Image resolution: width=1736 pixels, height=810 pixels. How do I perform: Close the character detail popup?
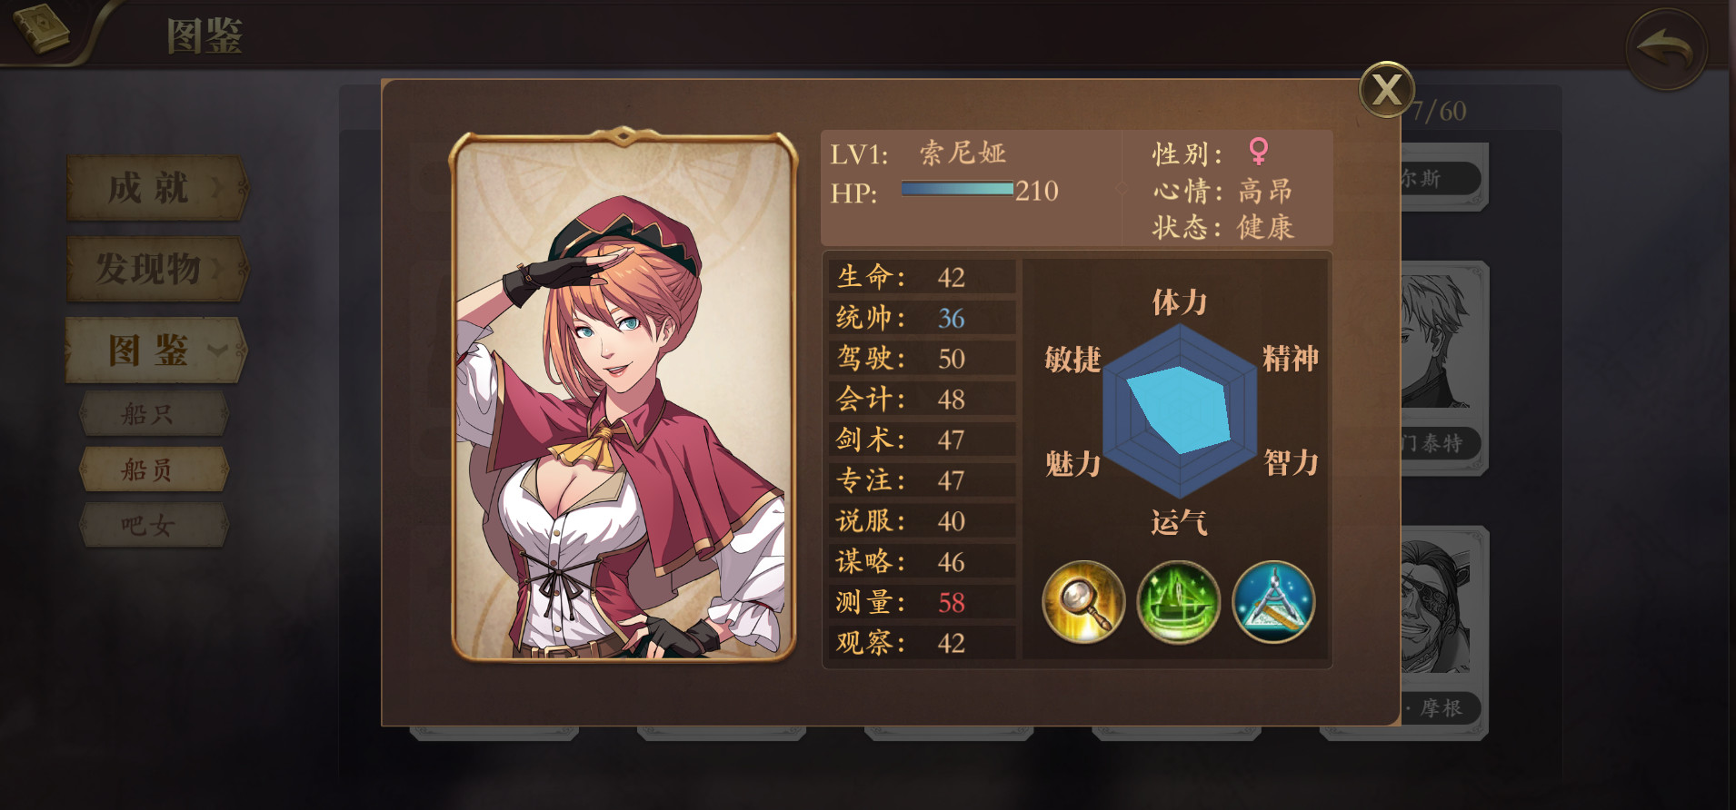1386,89
